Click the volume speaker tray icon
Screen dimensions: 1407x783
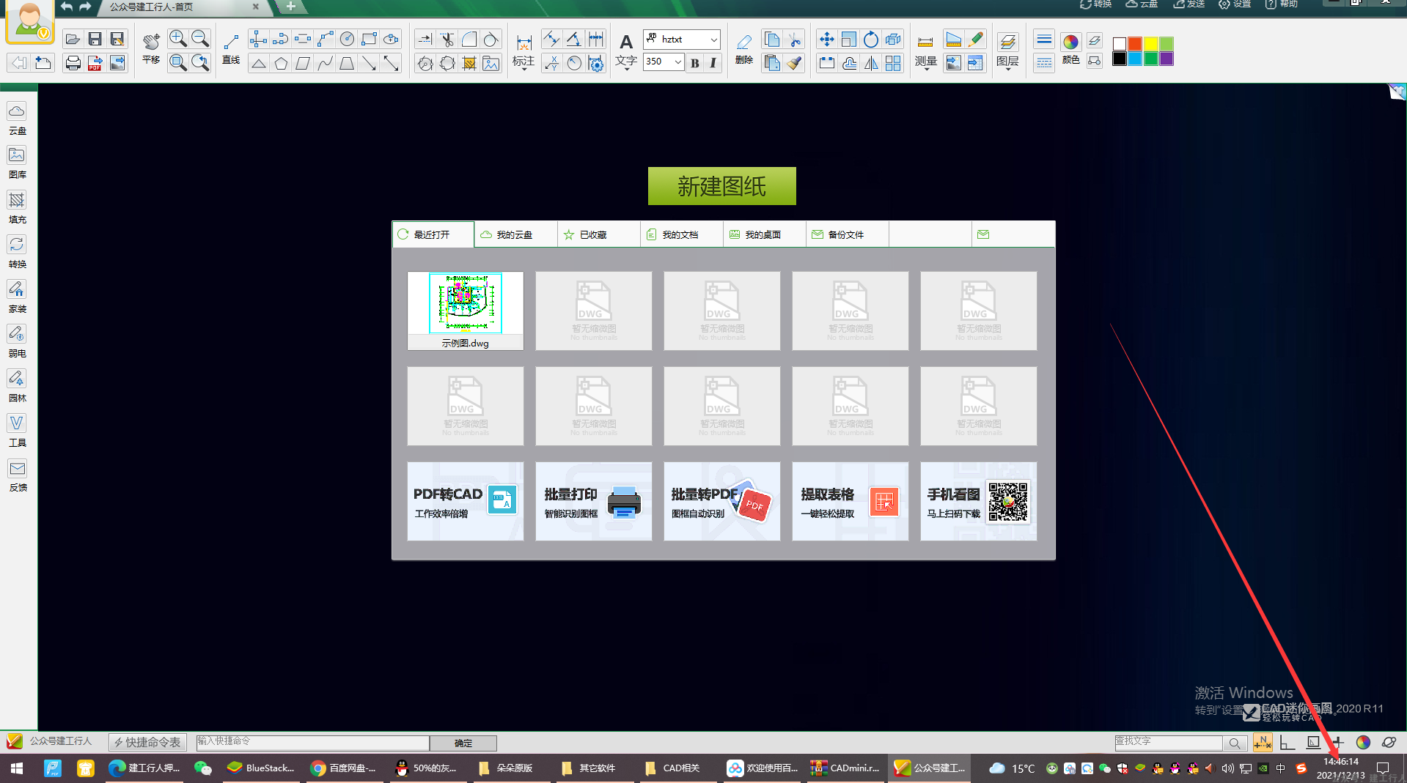(1227, 768)
